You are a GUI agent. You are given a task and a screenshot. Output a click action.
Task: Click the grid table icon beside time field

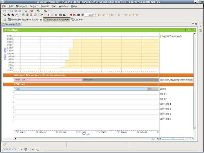click(x=83, y=15)
